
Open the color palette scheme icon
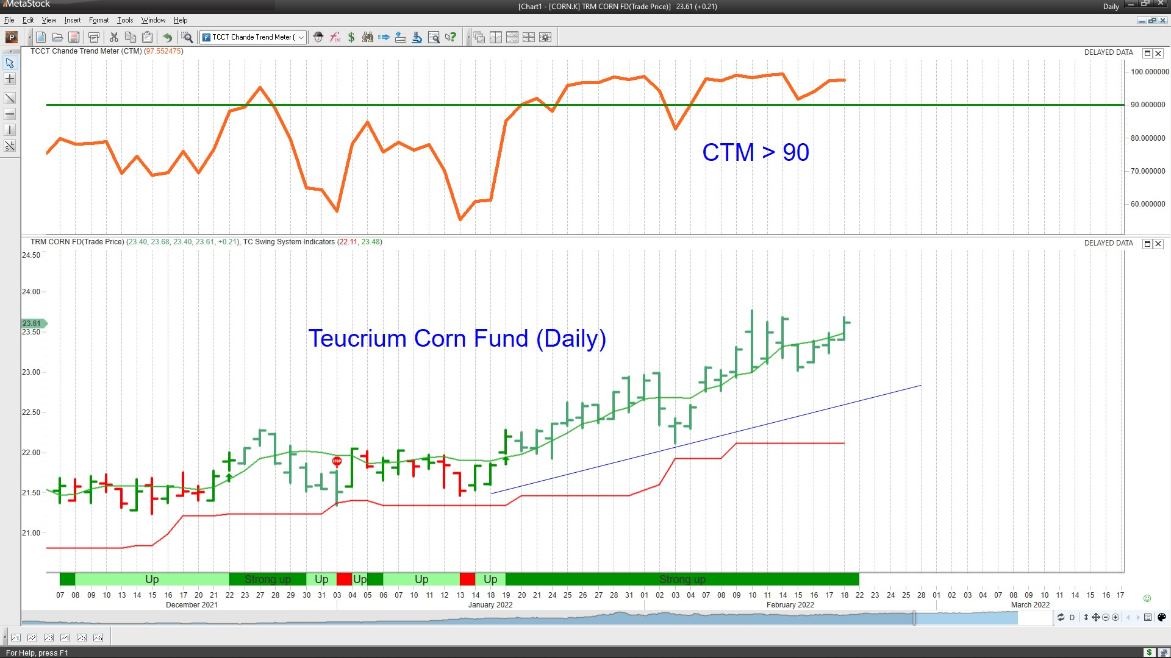(1162, 617)
